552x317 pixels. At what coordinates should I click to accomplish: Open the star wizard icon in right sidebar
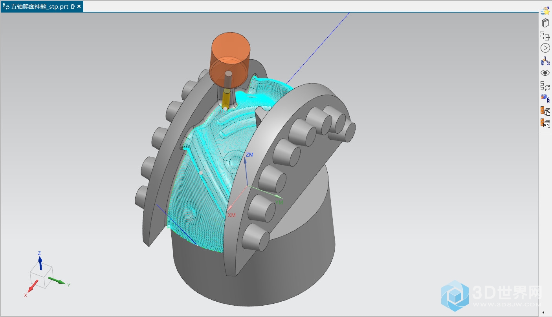click(545, 11)
